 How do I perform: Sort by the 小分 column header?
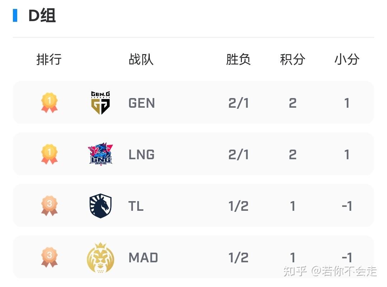(x=347, y=59)
